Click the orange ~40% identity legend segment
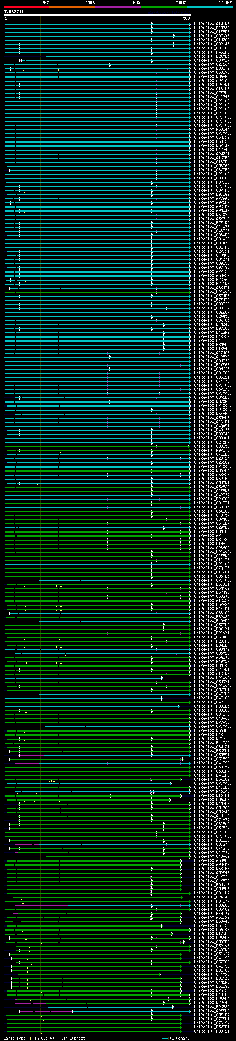 pyautogui.click(x=72, y=7)
